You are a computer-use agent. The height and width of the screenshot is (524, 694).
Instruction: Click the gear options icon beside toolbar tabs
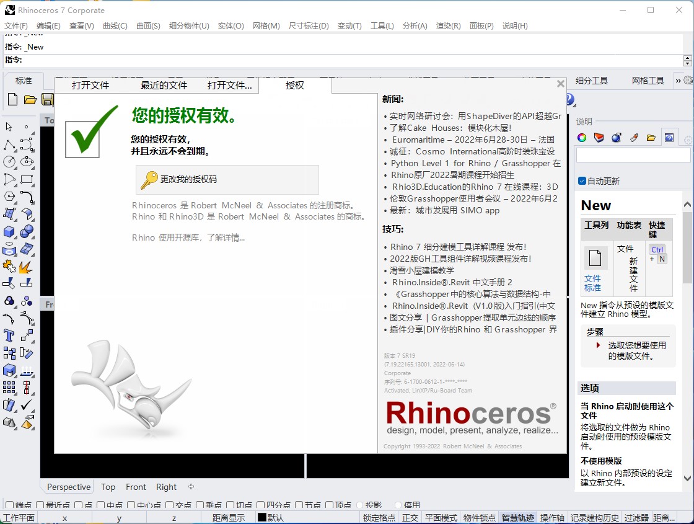pos(688,80)
